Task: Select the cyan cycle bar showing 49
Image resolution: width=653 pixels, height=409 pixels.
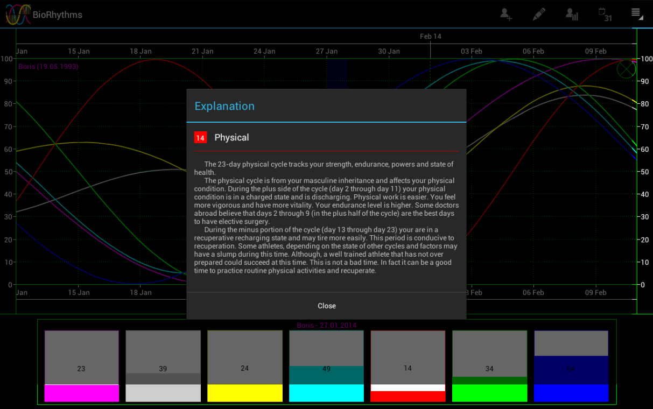Action: click(326, 366)
